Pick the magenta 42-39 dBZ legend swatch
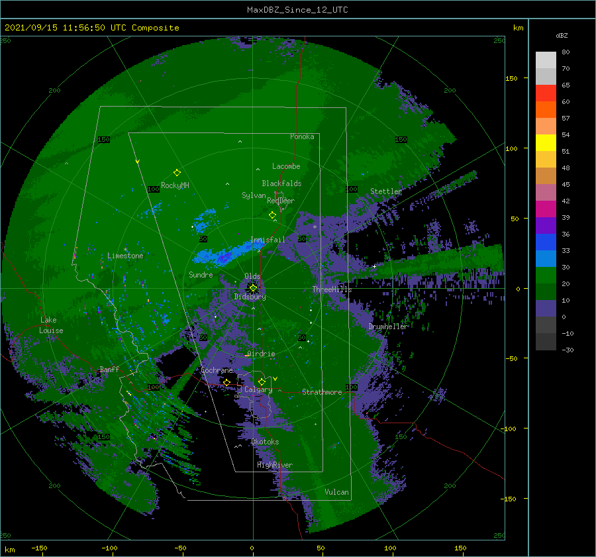 (546, 209)
